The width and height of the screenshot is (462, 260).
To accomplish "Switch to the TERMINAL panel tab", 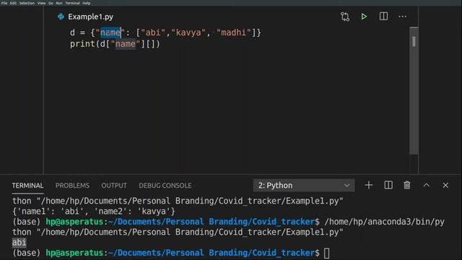I will coord(27,186).
